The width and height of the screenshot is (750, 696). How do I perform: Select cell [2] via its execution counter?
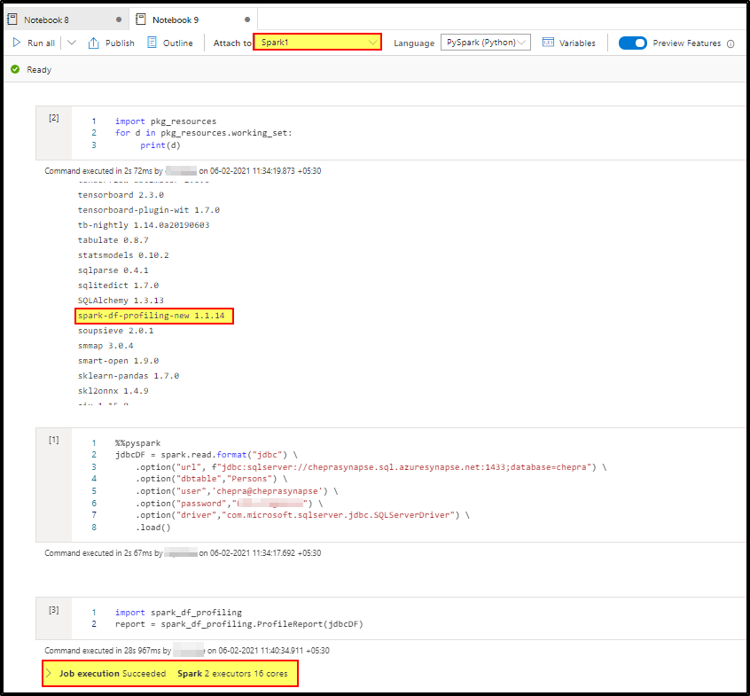click(x=54, y=118)
